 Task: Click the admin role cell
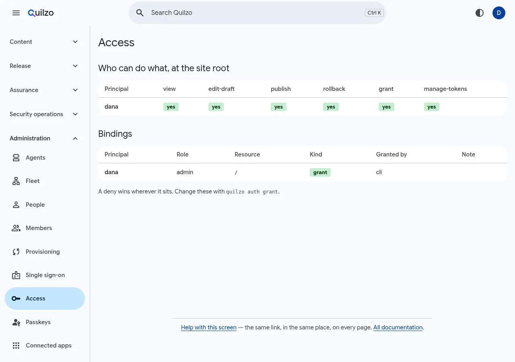(x=185, y=172)
